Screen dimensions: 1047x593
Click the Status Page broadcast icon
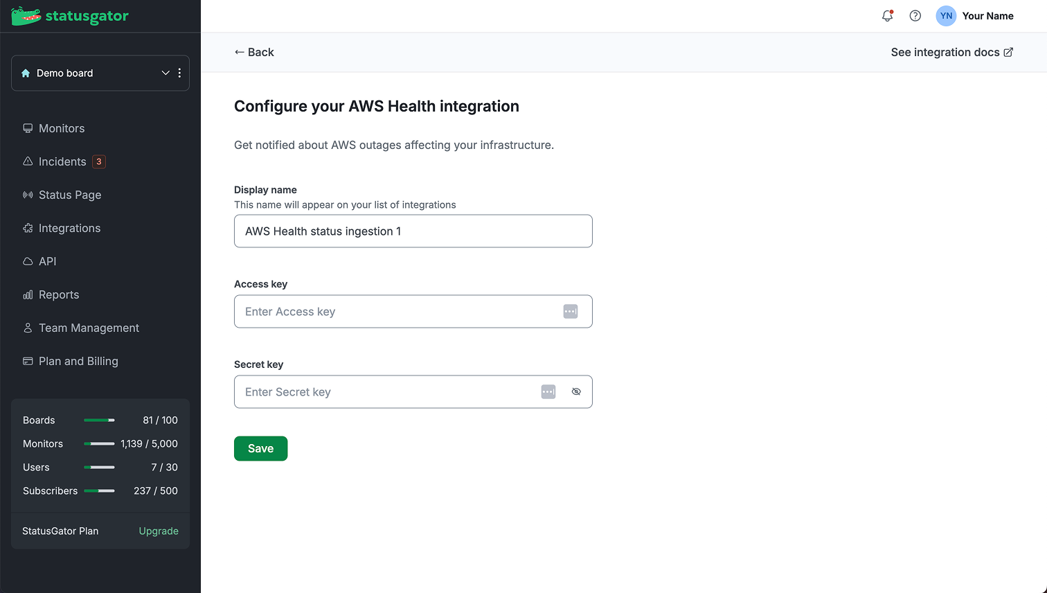[28, 195]
